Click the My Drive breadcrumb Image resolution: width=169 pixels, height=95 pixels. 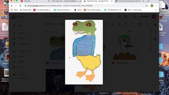49,24
